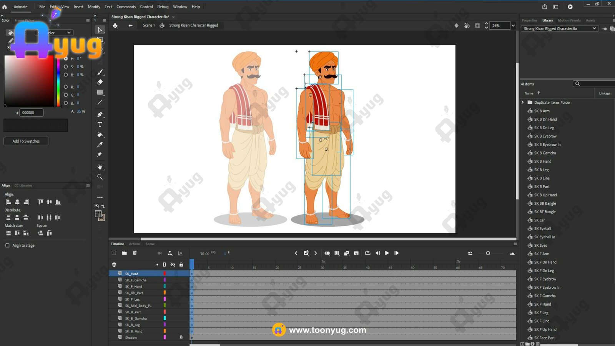Unlock the Shadow layer lock icon
This screenshot has width=615, height=346.
tap(181, 337)
